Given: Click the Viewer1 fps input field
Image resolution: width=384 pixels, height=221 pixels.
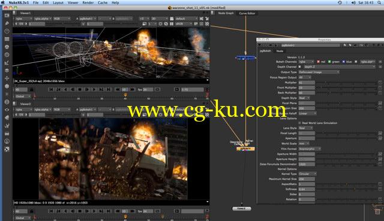Looking at the screenshot, I should 148,89.
